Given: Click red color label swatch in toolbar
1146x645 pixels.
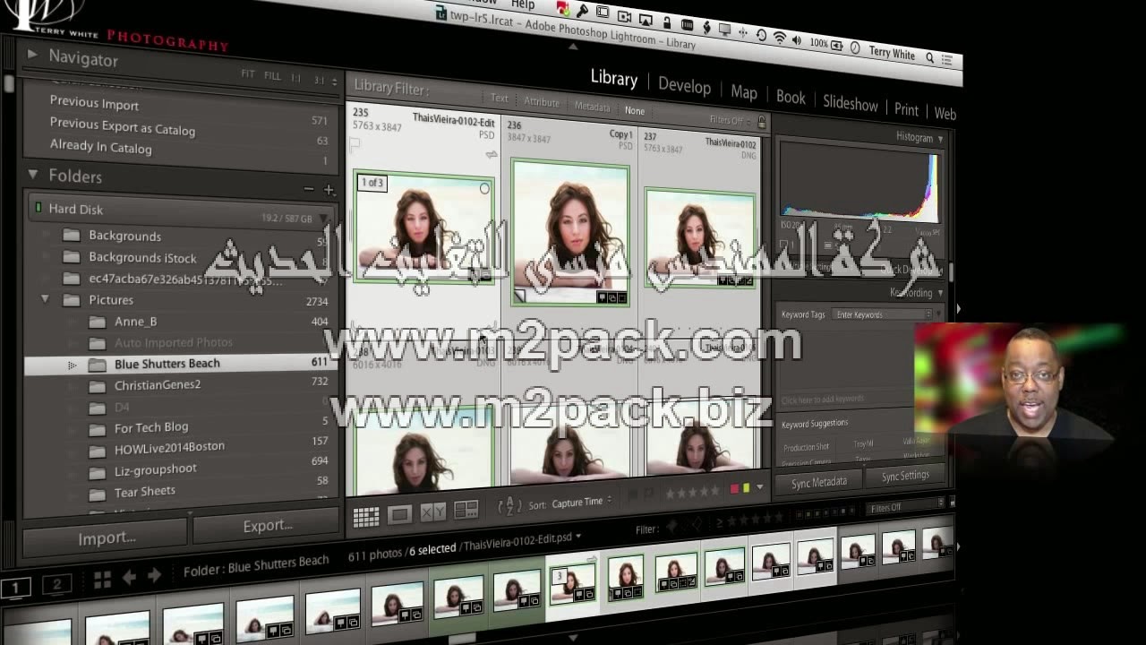Looking at the screenshot, I should [735, 489].
